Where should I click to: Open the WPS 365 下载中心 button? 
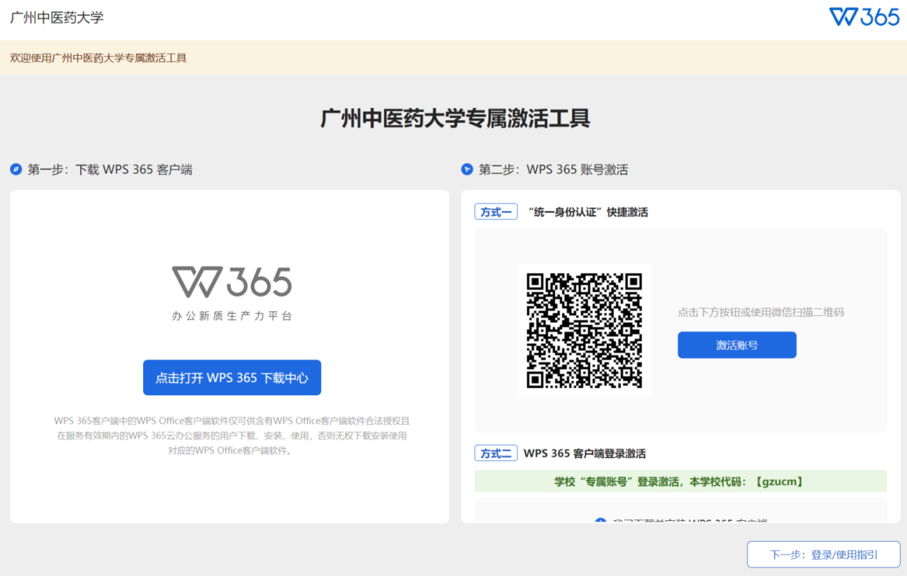click(x=232, y=377)
